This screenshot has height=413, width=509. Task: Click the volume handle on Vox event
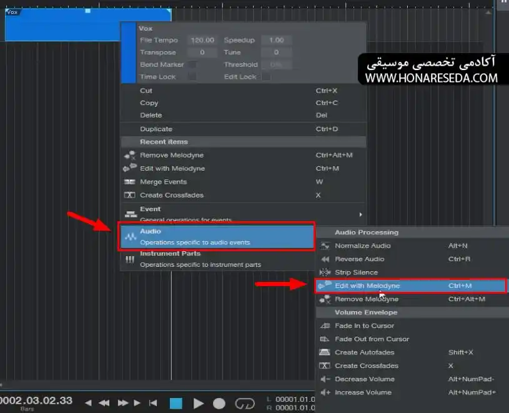coord(87,11)
